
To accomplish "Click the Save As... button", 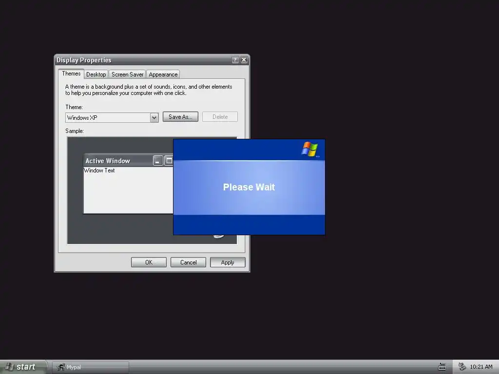I will pyautogui.click(x=180, y=117).
